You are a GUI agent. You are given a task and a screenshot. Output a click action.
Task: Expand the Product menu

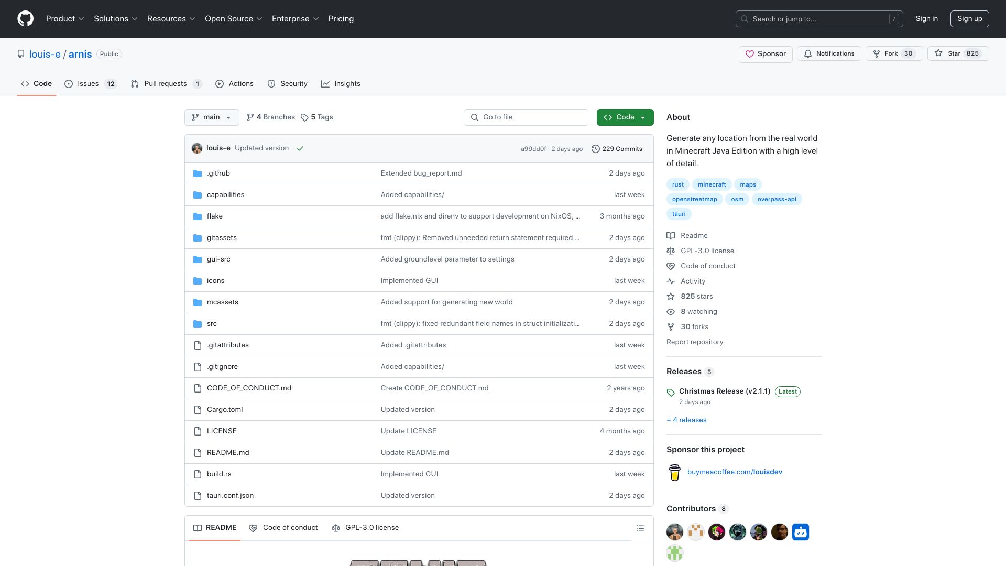click(x=65, y=19)
